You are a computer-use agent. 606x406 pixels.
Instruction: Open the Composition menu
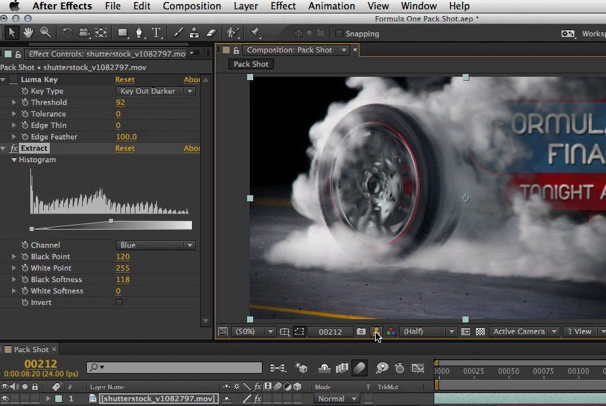coord(192,6)
